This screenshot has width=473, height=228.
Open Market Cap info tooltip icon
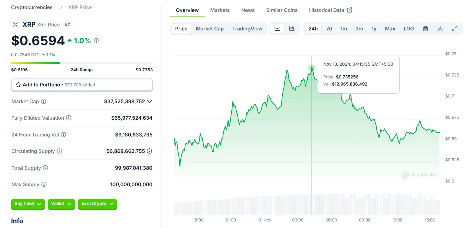pyautogui.click(x=44, y=101)
